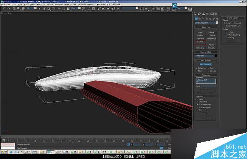This screenshot has height=159, width=247.
Task: Select the When Rendering update option
Action: point(233,35)
